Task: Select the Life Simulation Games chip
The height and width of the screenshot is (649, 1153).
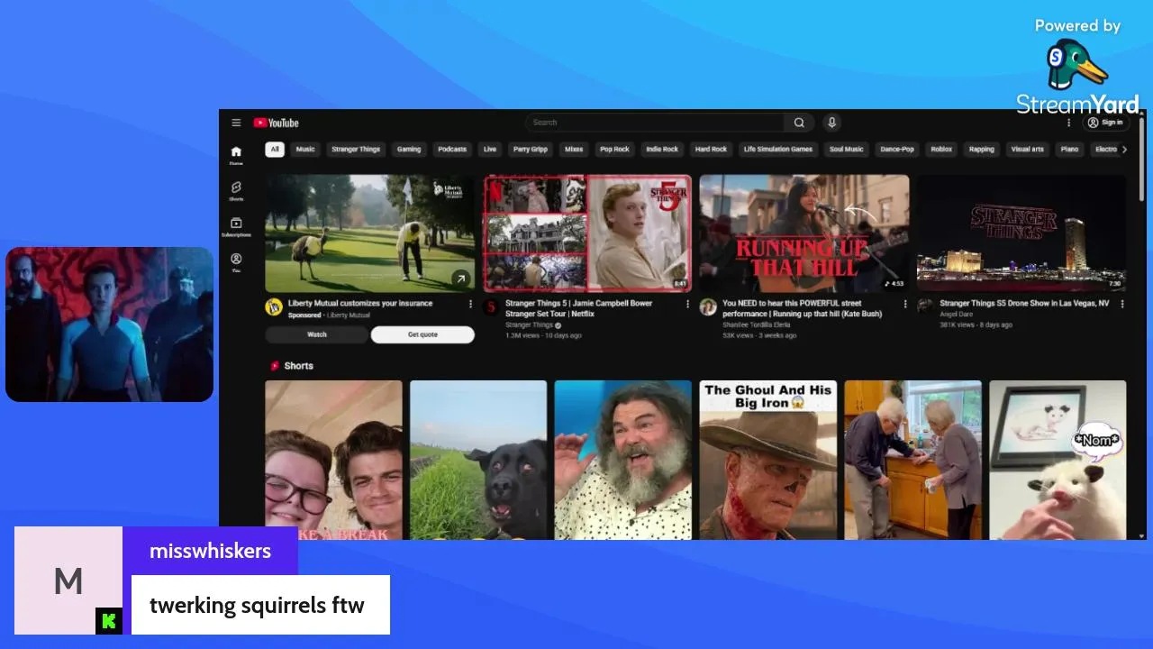Action: [x=778, y=150]
